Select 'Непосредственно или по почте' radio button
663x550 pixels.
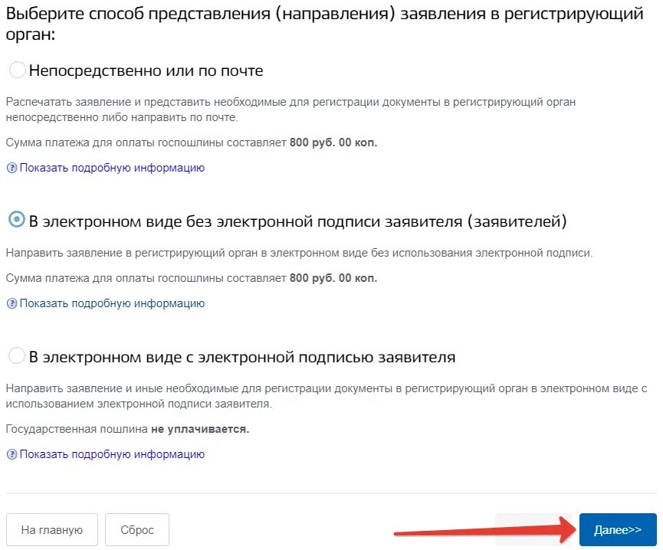[17, 70]
